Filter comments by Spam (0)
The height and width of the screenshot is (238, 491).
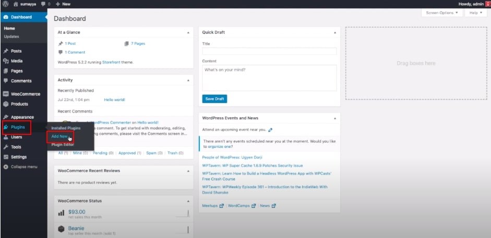pyautogui.click(x=154, y=153)
